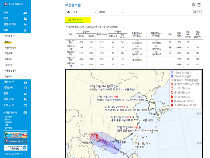This screenshot has height=158, width=210.
Task: Click the 소식·지식 icon in sidebar
Action: point(25,105)
